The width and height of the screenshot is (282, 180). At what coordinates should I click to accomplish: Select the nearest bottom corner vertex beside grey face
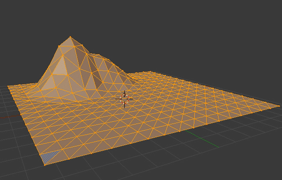click(x=45, y=164)
